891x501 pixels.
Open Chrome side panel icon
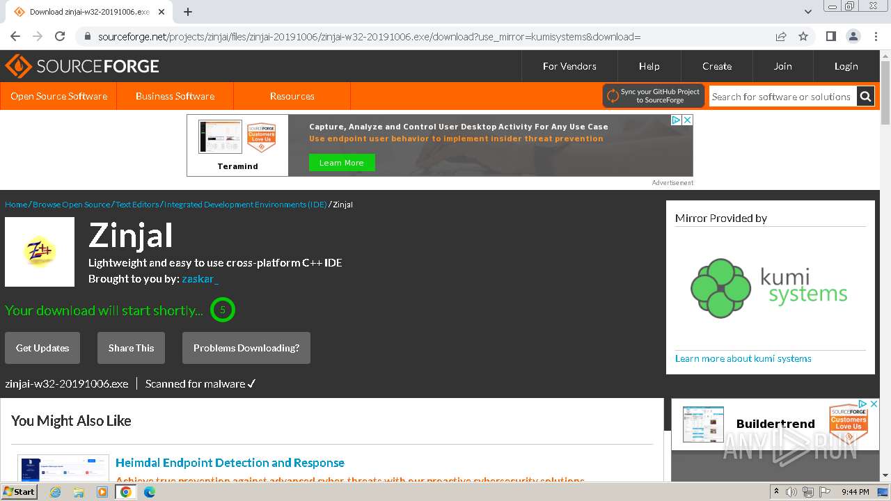(830, 36)
